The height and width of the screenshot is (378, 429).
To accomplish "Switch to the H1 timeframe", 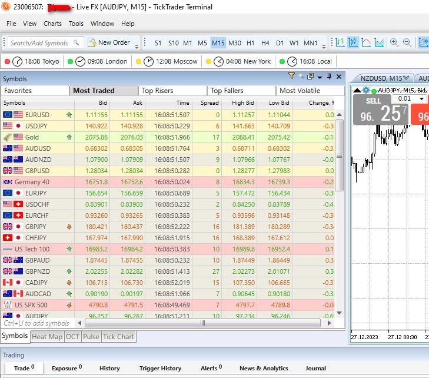I will pos(250,43).
